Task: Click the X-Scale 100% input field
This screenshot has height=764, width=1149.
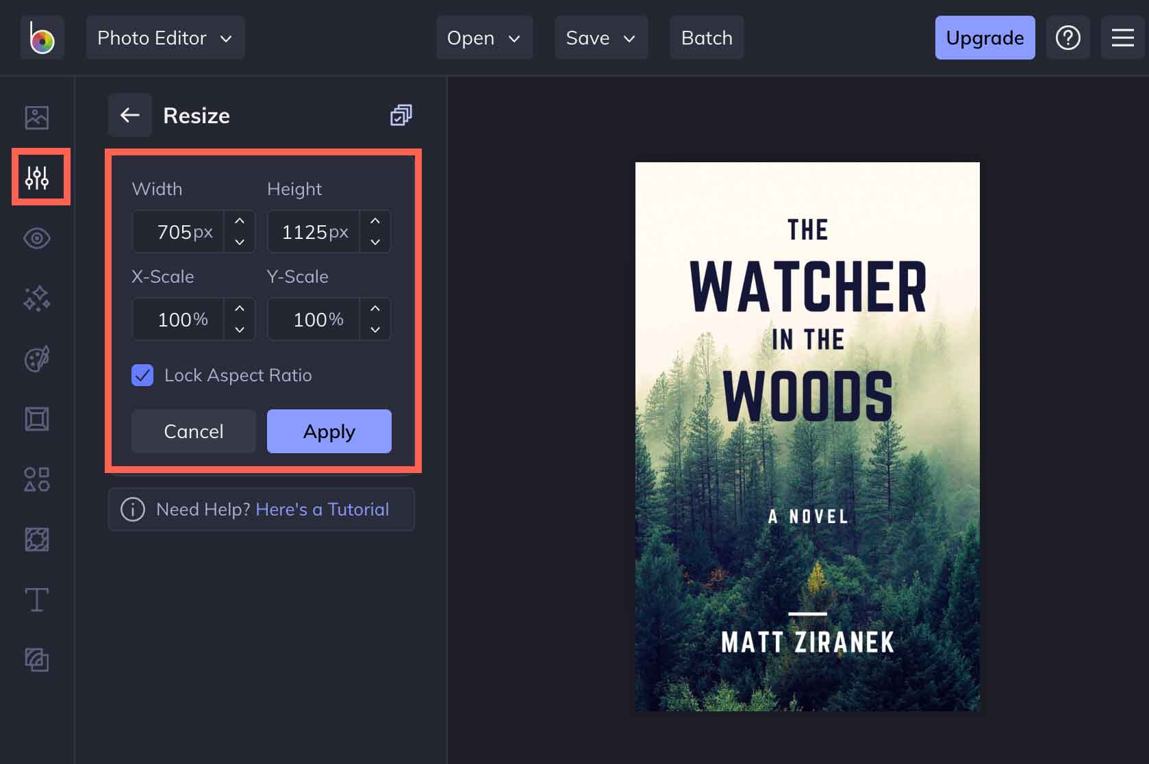Action: click(178, 319)
